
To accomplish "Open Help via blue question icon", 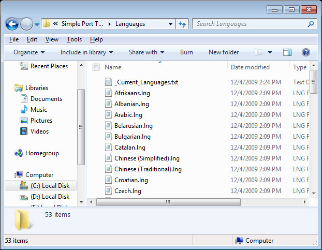I will pos(305,52).
